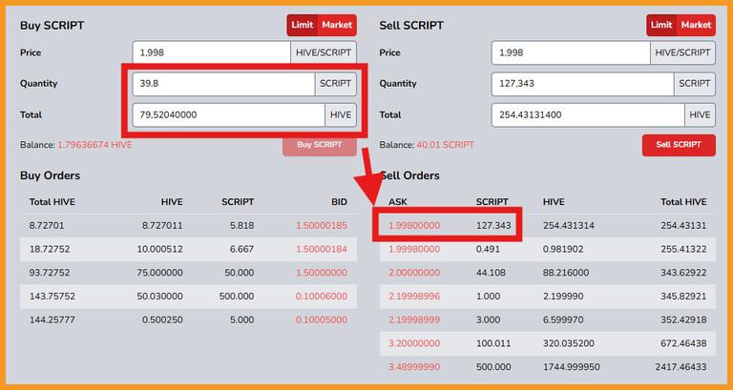Image resolution: width=733 pixels, height=390 pixels.
Task: Click ask price 3.20000000
Action: (x=414, y=344)
